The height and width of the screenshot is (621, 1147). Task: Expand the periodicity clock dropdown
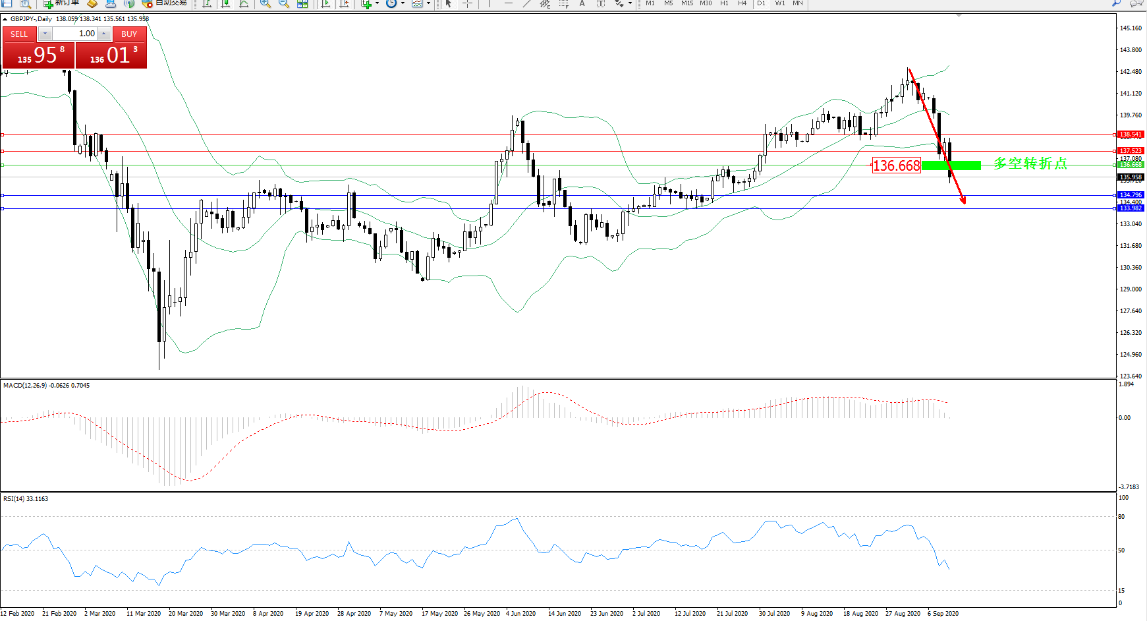click(403, 3)
